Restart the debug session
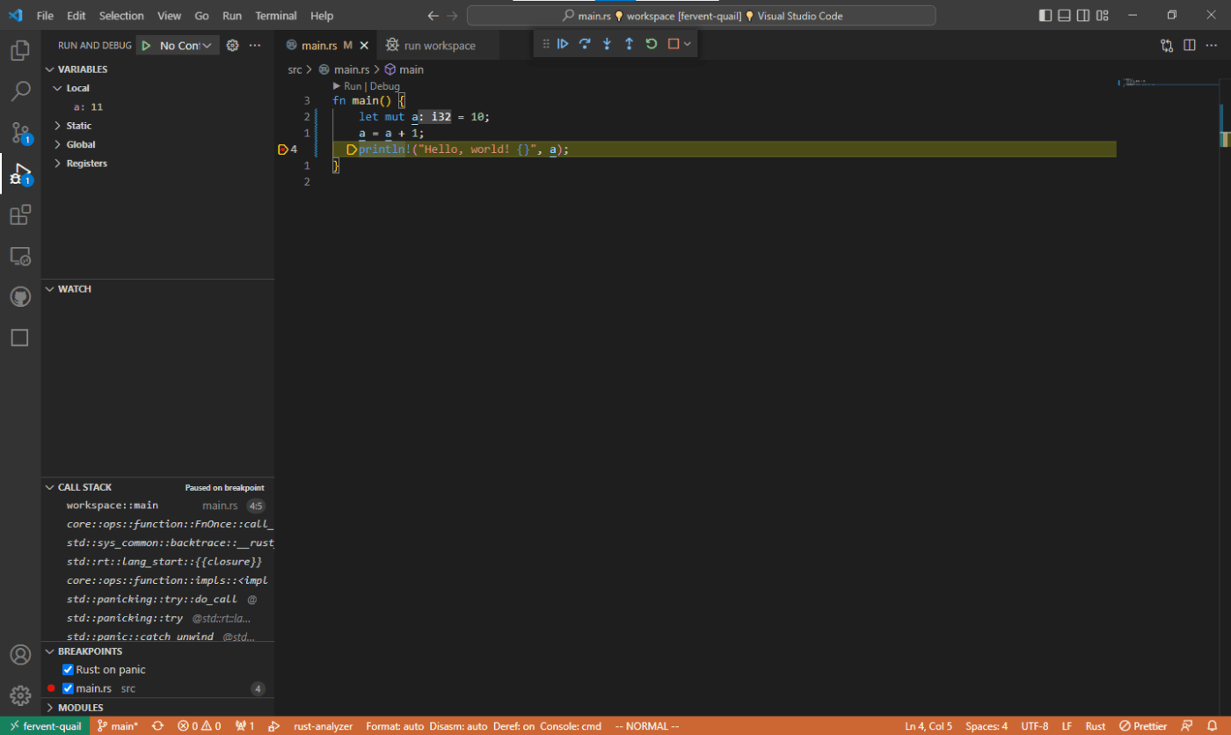 652,44
